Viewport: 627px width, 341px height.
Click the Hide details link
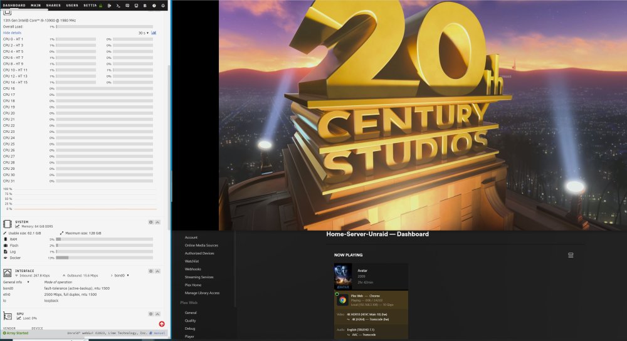(12, 33)
